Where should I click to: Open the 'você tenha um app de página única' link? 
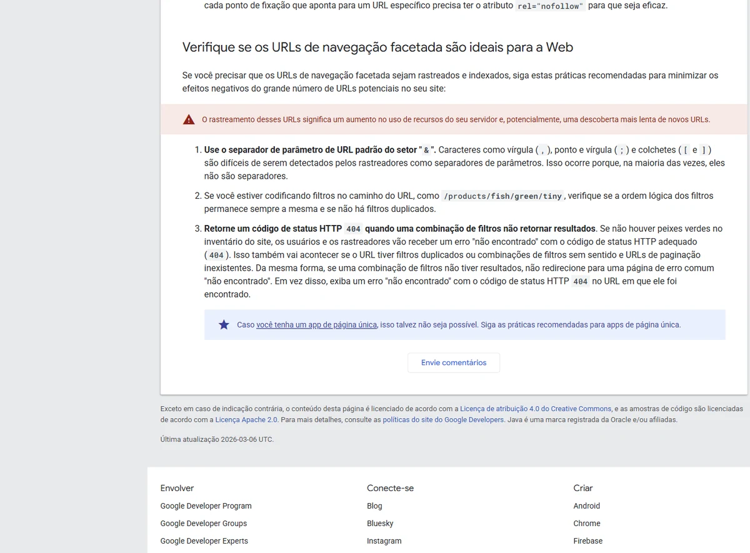316,325
